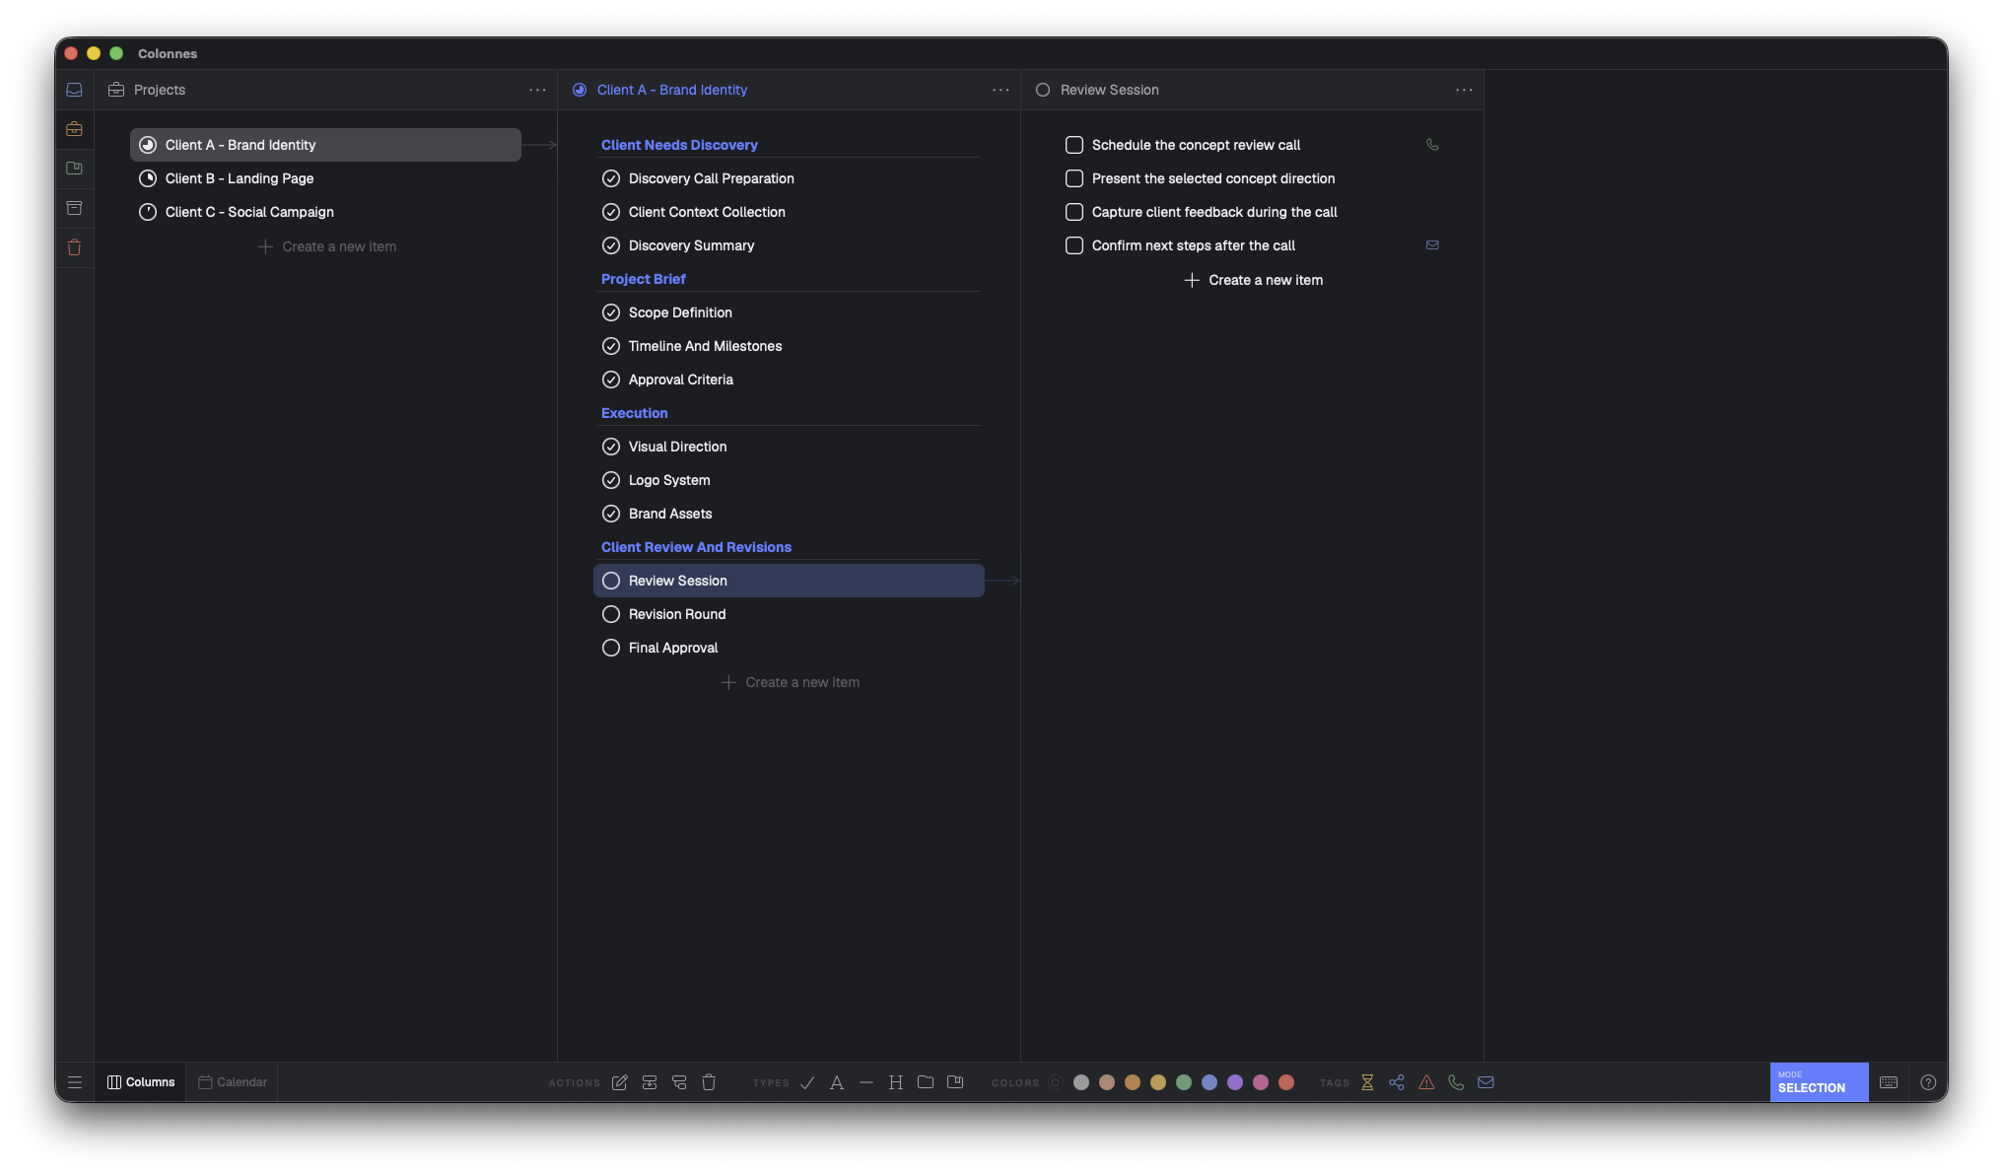The height and width of the screenshot is (1175, 2003).
Task: Apply the mail tag in the toolbar
Action: pyautogui.click(x=1485, y=1082)
